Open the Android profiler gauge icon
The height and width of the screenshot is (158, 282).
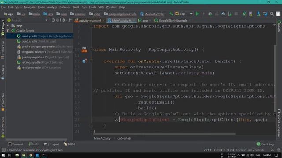tap(223, 14)
